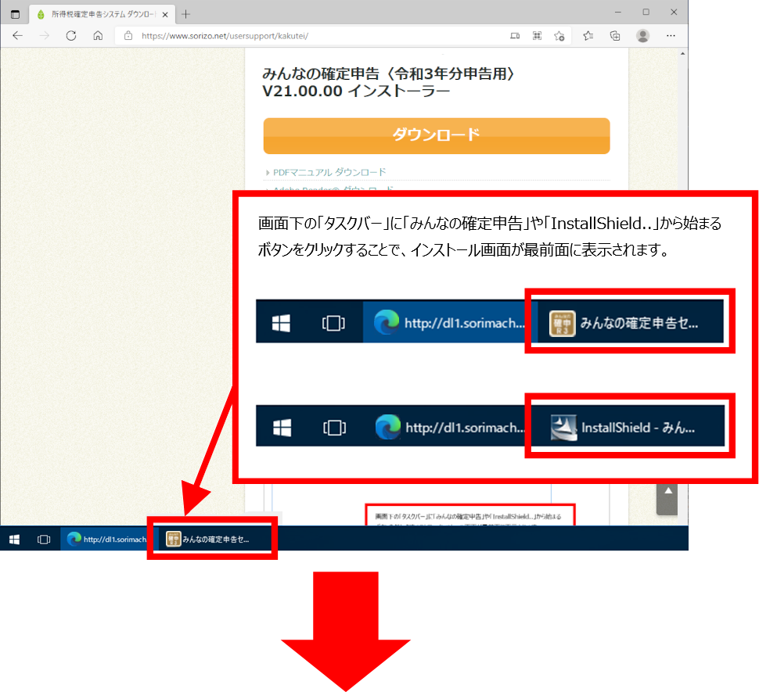
Task: Click the page scrollbar up arrow
Action: [x=682, y=53]
